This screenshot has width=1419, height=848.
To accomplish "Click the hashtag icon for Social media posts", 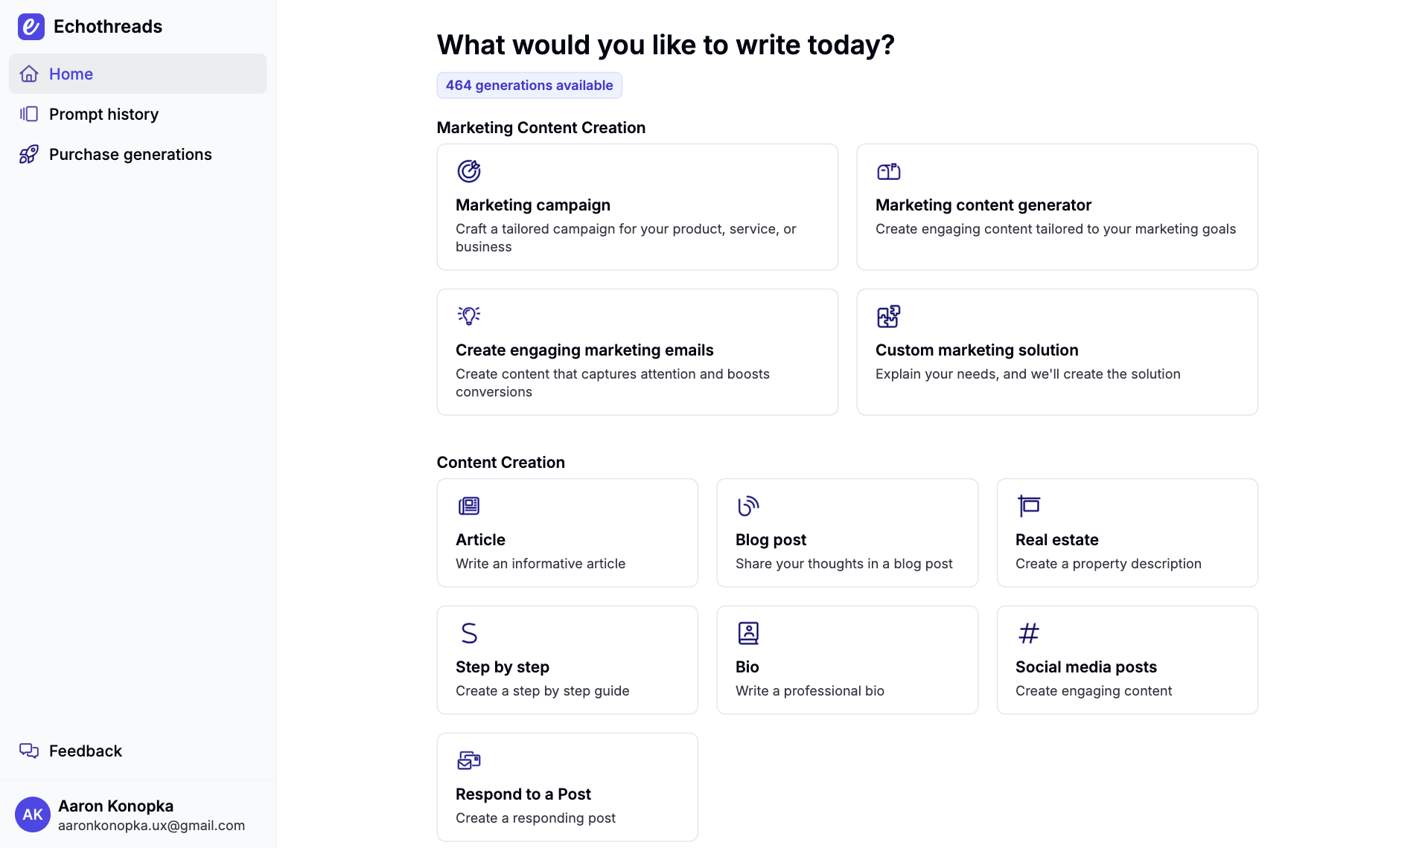I will tap(1028, 633).
